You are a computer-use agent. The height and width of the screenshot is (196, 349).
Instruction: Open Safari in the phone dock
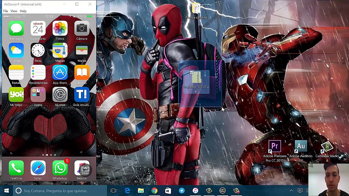click(x=38, y=168)
